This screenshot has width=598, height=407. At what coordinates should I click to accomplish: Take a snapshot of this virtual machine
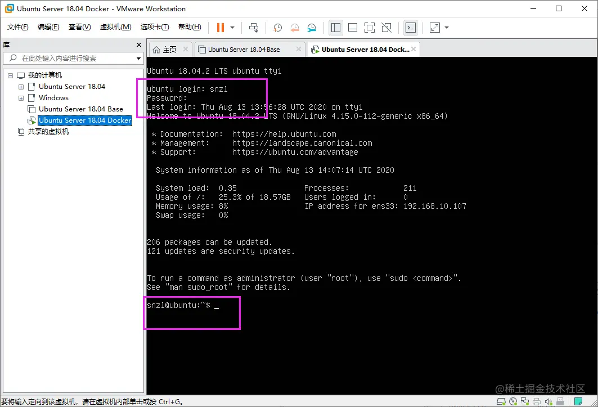click(278, 28)
